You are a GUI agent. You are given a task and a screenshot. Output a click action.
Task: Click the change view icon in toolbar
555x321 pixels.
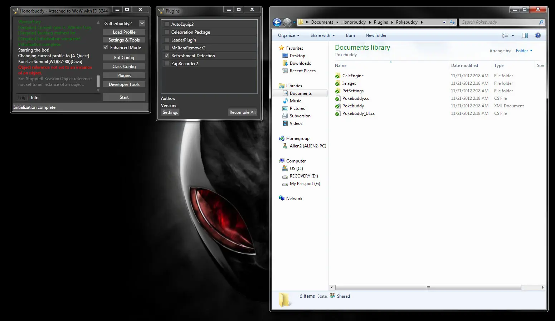click(x=505, y=35)
